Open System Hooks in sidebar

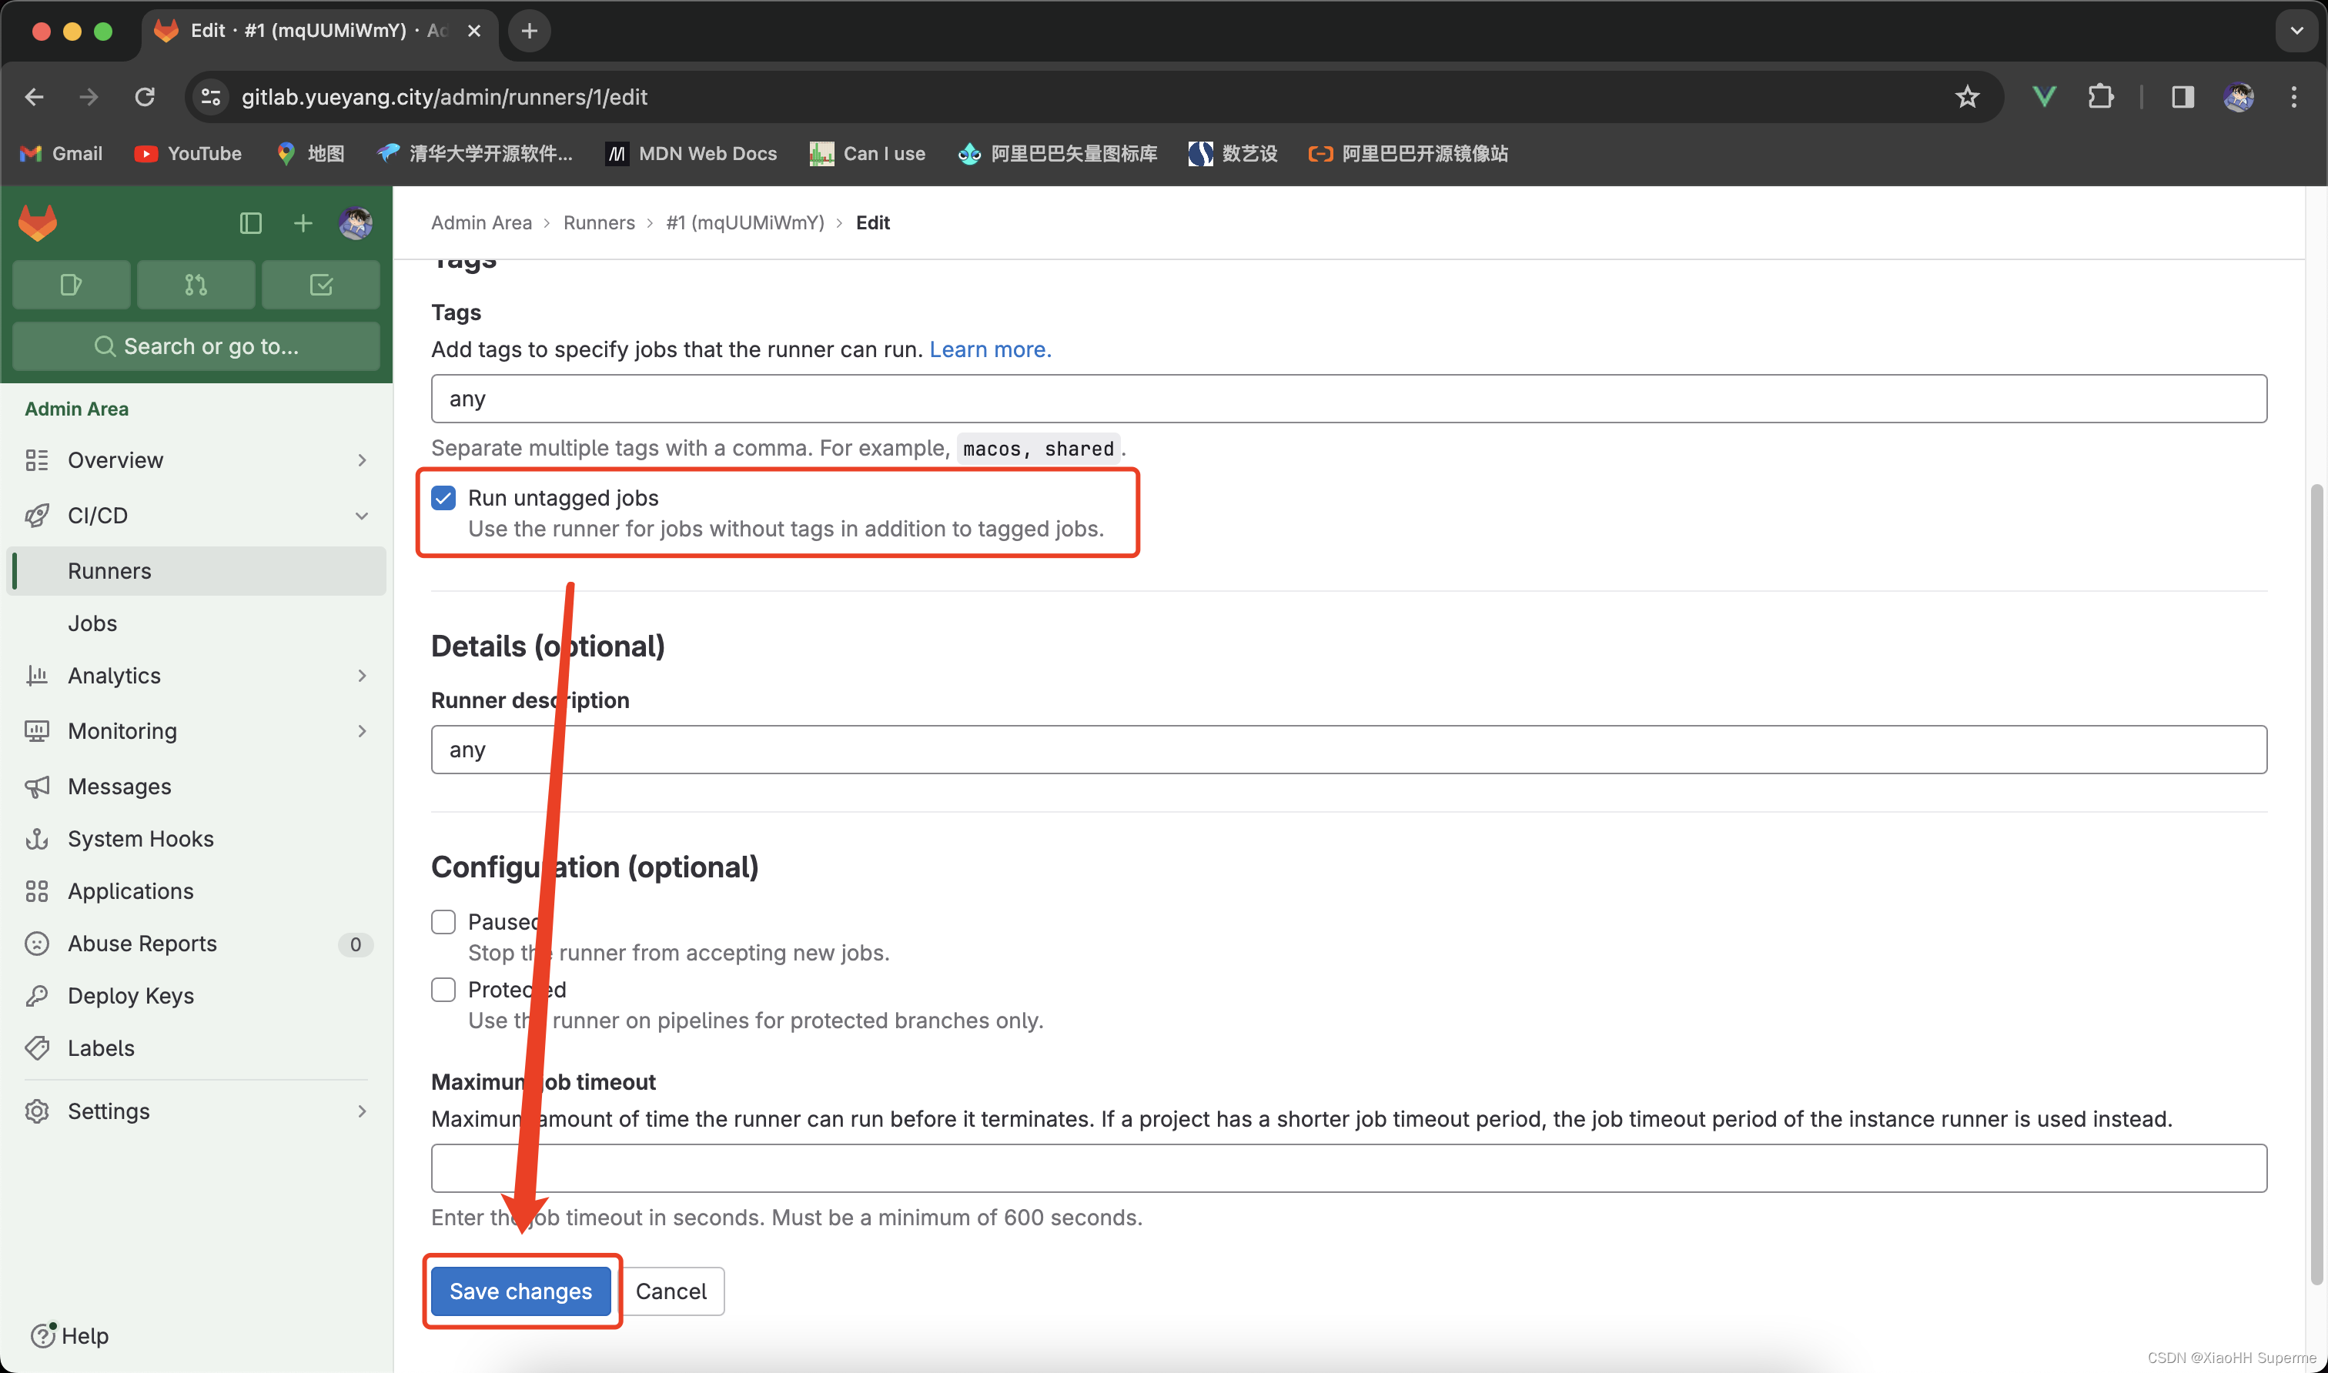tap(141, 839)
